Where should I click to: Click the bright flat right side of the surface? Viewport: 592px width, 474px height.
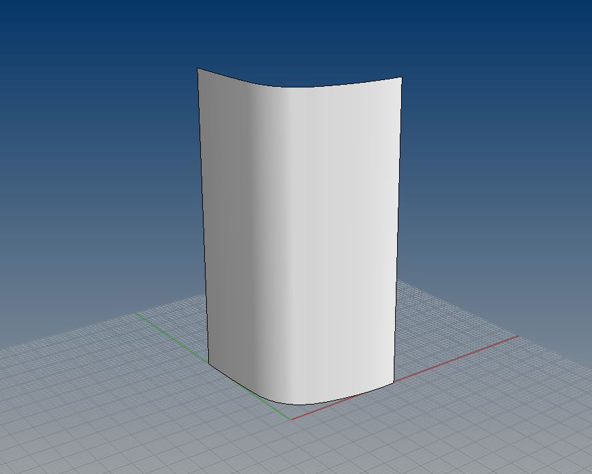point(360,234)
